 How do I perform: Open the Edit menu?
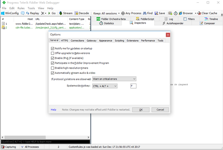12,8
